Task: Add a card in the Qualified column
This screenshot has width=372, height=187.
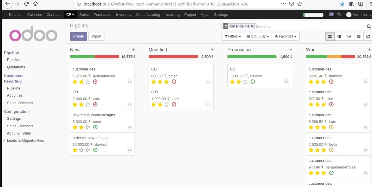Action: [212, 50]
